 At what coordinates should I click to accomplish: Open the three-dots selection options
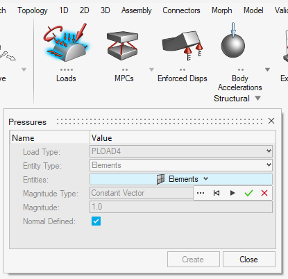pos(201,193)
